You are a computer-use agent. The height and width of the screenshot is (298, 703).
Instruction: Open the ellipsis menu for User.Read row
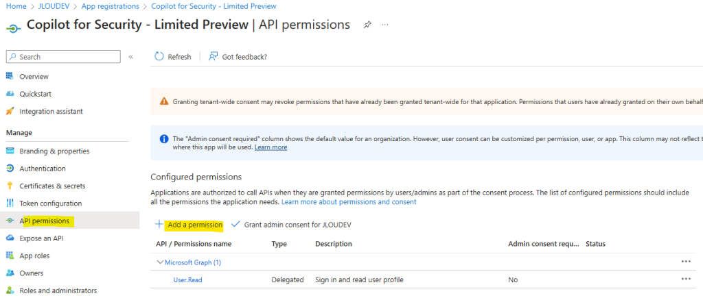(x=686, y=279)
